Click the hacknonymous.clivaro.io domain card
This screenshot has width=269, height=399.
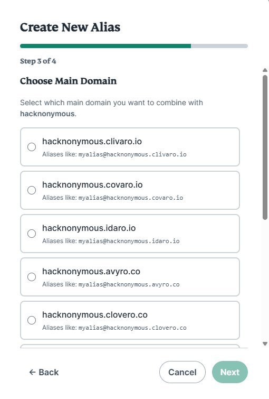click(x=130, y=147)
